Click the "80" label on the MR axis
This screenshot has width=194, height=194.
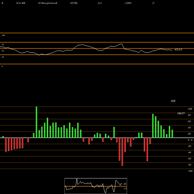[x=189, y=115]
